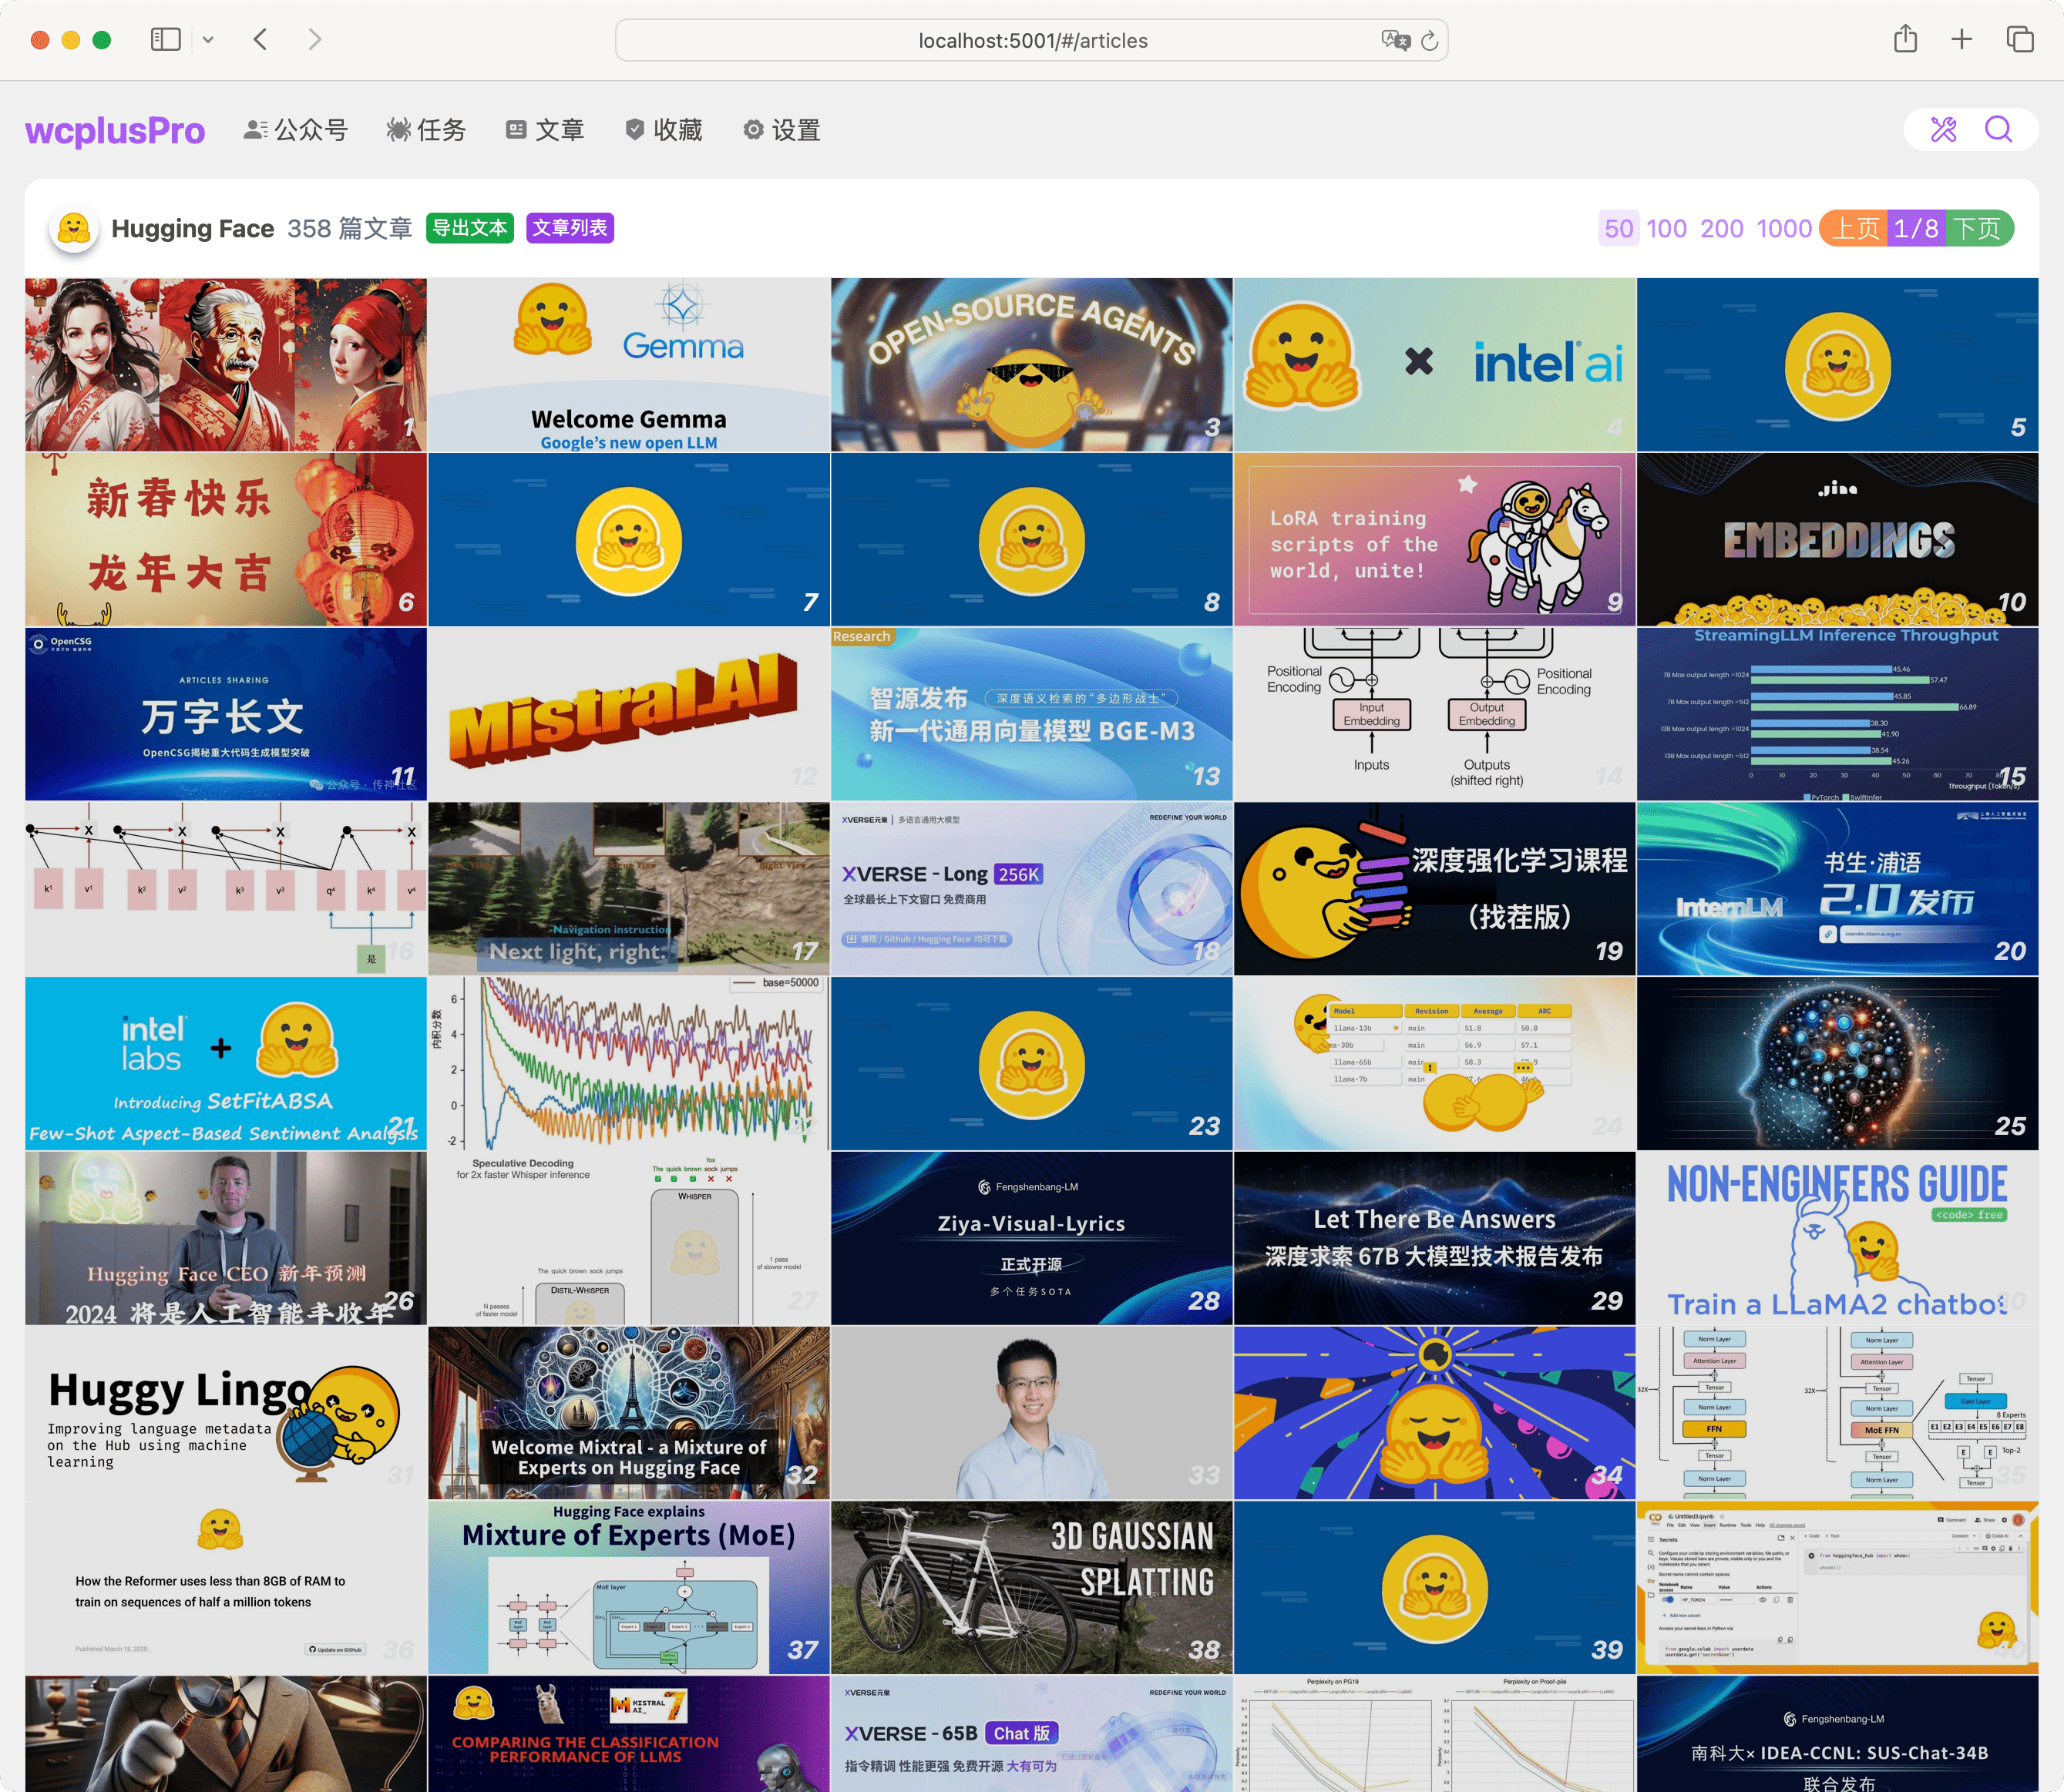Open the Next light, right navigation thumbnail
Viewport: 2064px width, 1792px height.
coord(628,889)
